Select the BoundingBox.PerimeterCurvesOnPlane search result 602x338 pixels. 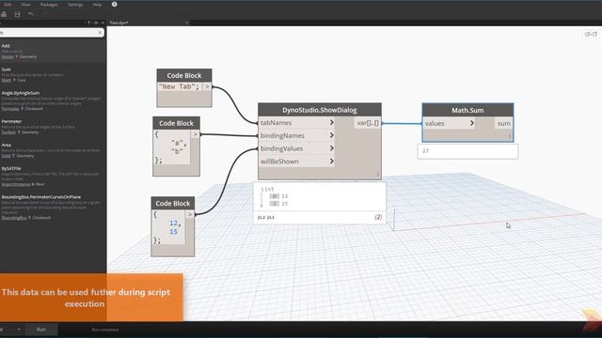(53, 207)
